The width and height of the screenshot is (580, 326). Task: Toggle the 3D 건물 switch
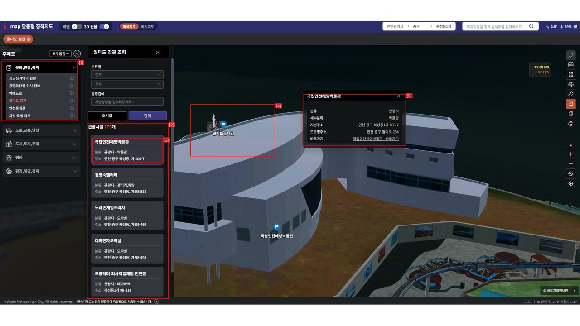[104, 27]
